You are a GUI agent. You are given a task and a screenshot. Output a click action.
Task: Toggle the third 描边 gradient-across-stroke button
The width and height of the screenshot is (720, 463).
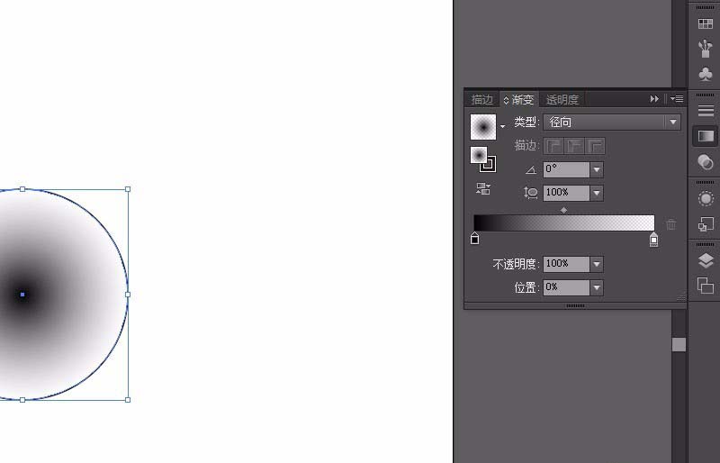point(595,146)
